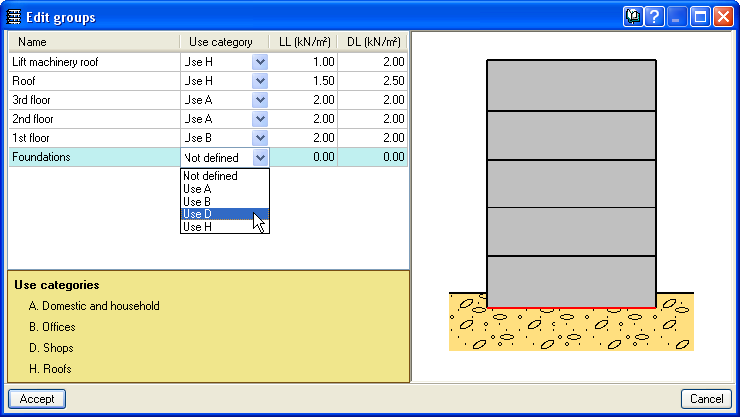Screen dimensions: 740x417
Task: Close the Edit groups dialog
Action: click(723, 18)
